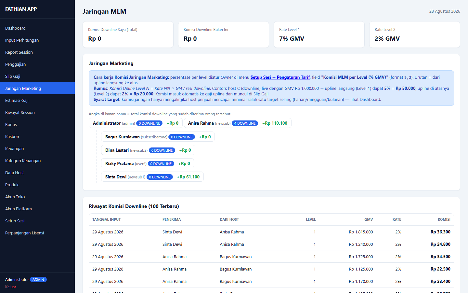Open Estimasi Gaji in sidebar
Viewport: 468px width, 293px height.
(37, 101)
